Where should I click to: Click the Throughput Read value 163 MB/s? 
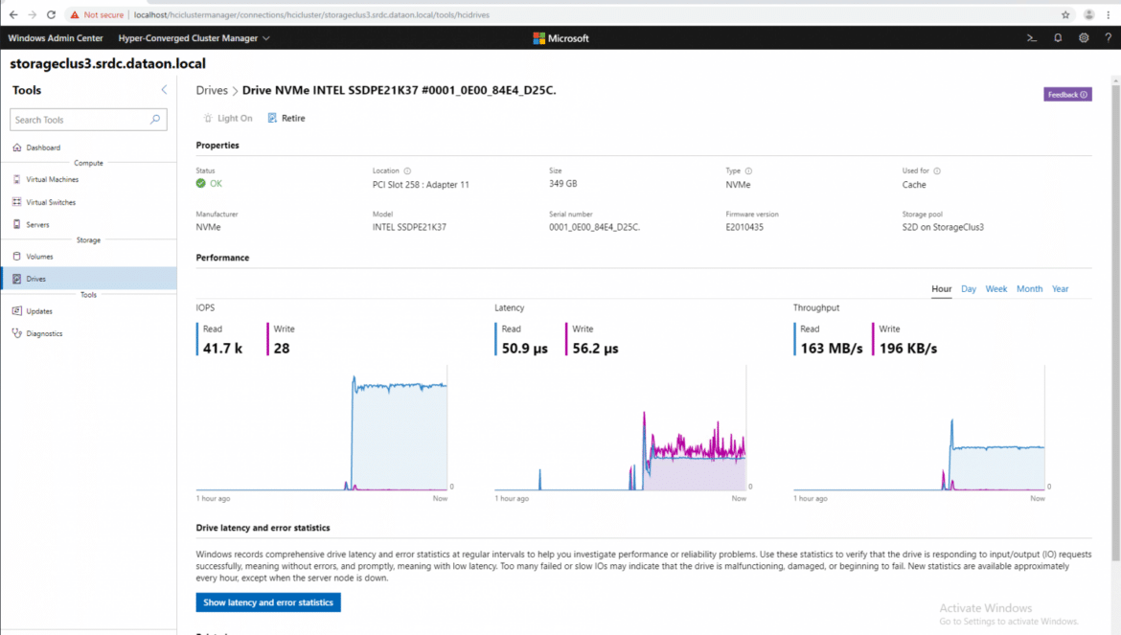click(832, 348)
